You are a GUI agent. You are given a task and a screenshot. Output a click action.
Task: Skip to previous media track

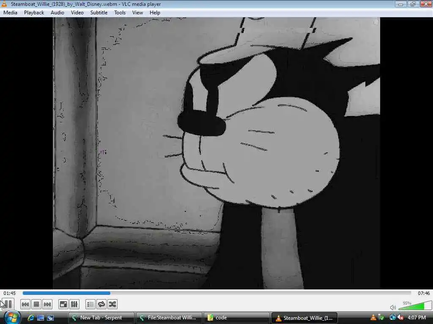tap(25, 304)
